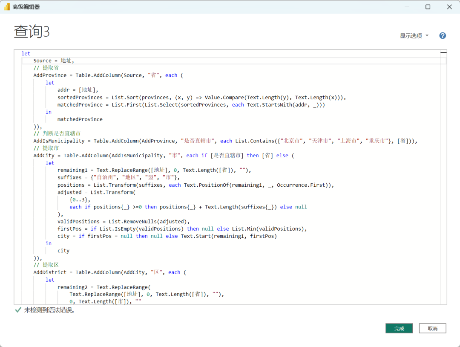Click the '// 提取省' comment line
This screenshot has height=347, width=460.
pyautogui.click(x=46, y=68)
